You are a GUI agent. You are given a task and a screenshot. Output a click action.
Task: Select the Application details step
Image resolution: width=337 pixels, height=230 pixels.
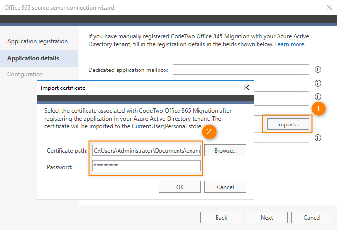point(33,58)
